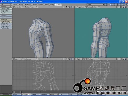Click the Poz Extender button

pos(6,28)
